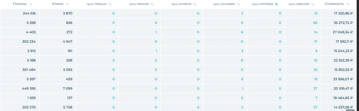Sort by Показы using its sort icon

coord(31,4)
